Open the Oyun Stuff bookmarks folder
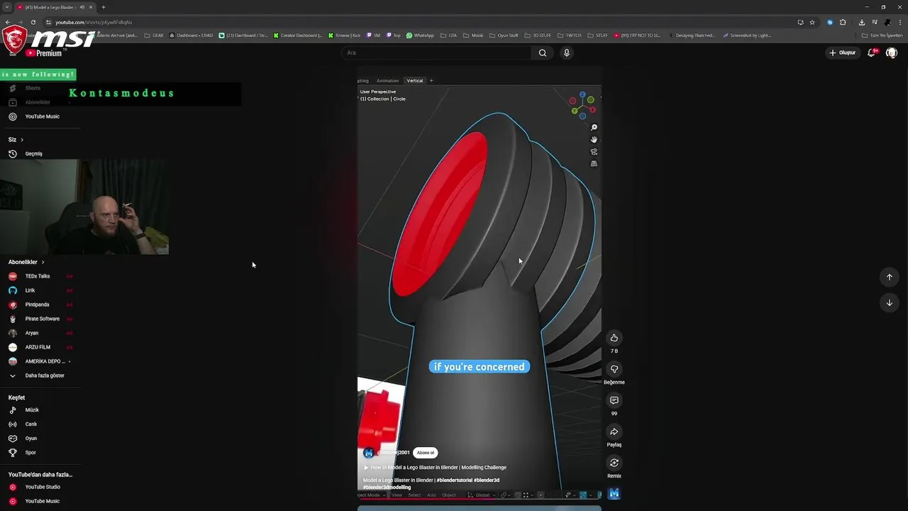 504,35
